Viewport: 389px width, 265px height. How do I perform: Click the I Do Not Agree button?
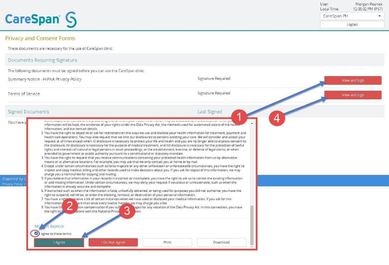click(x=113, y=242)
